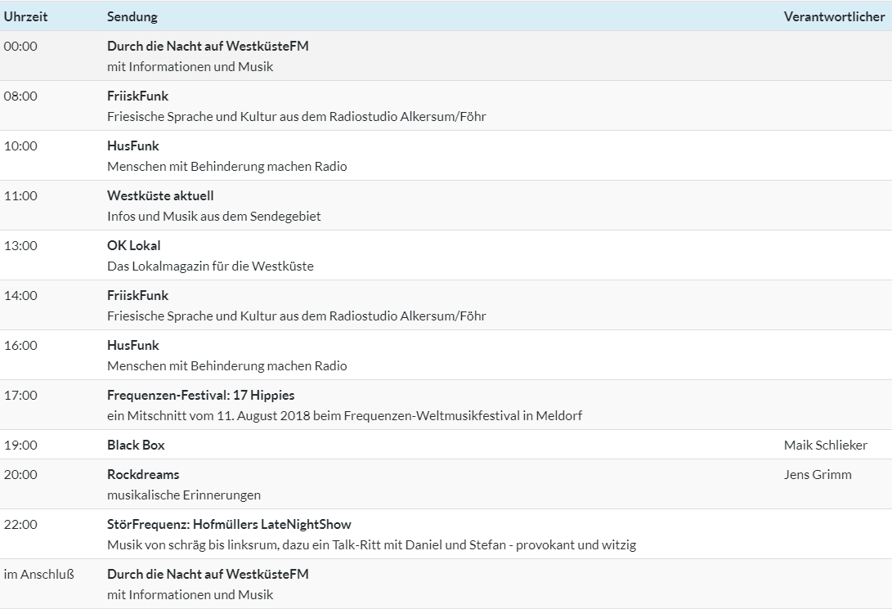Select the 16:00 time cell
Viewport: 892px width, 609px height.
(20, 346)
